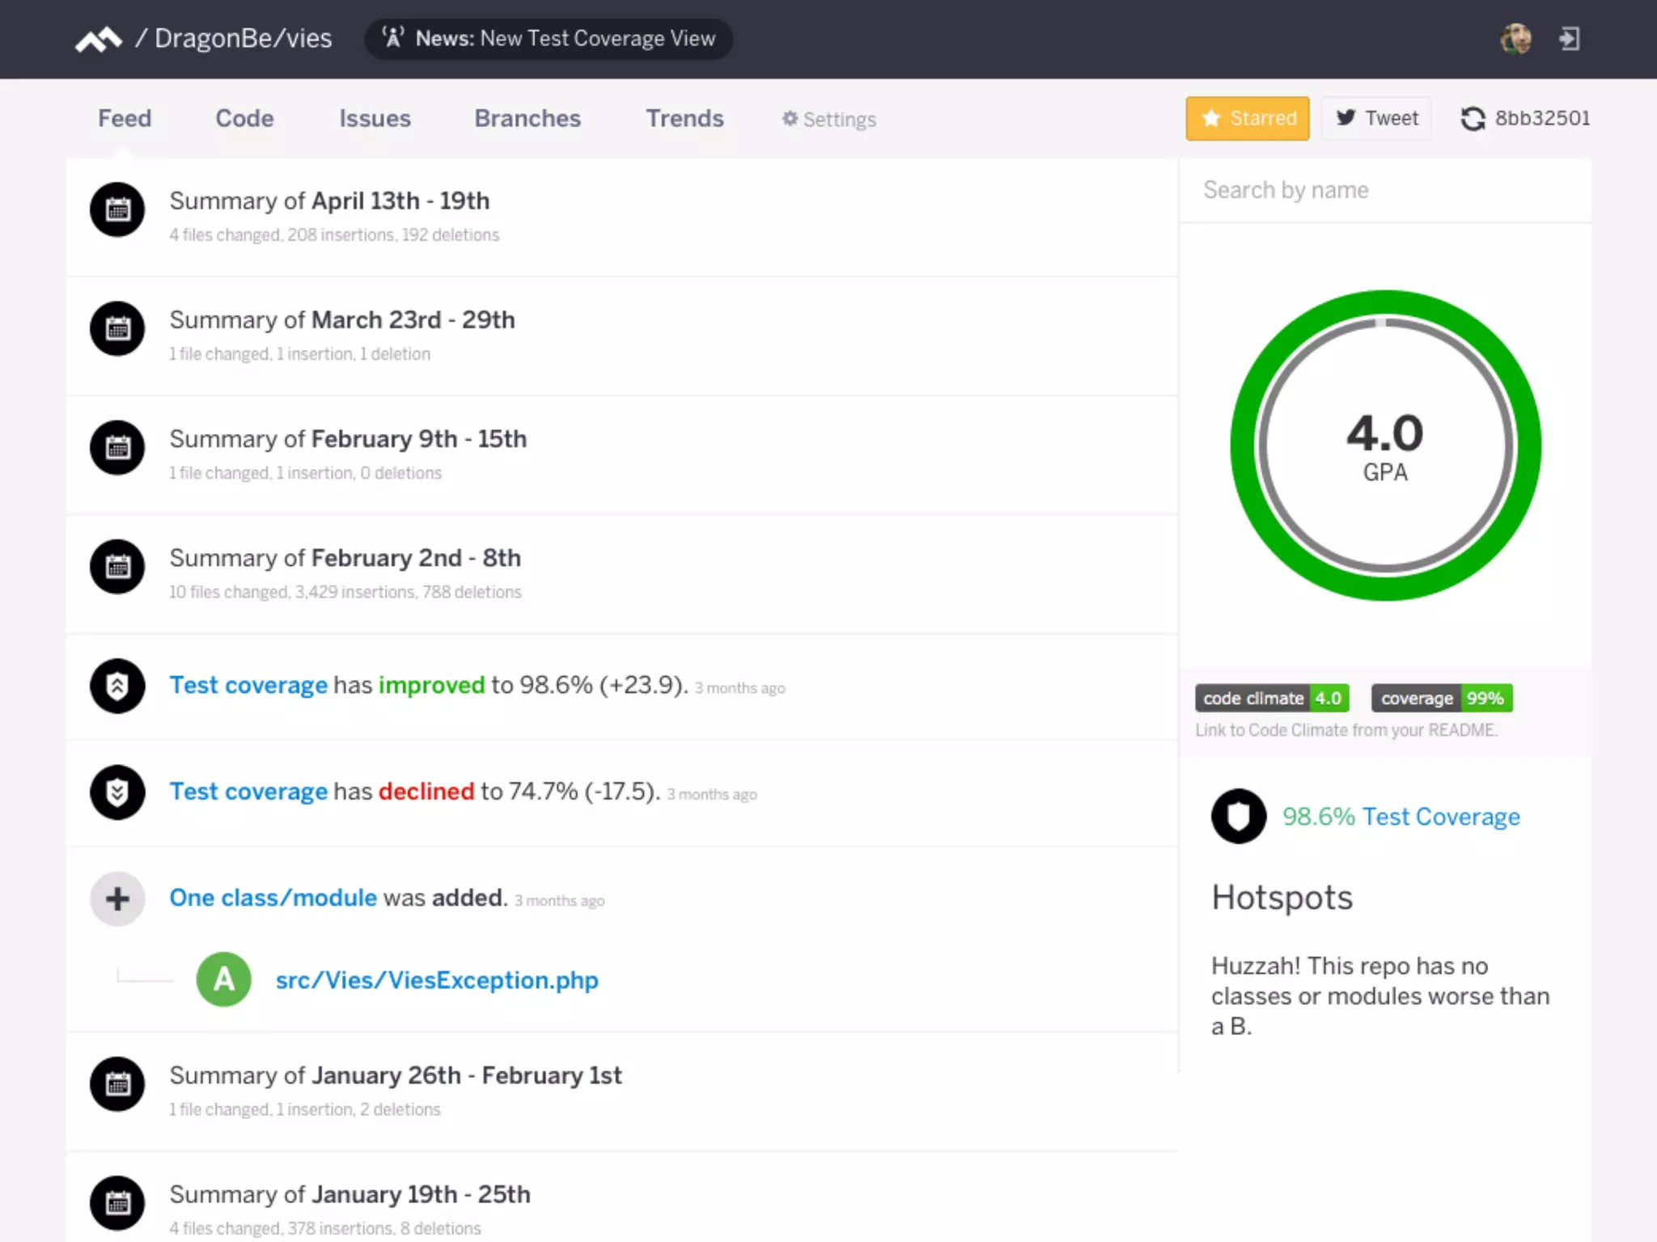Click the coverage 99% badge
Image resolution: width=1657 pixels, height=1242 pixels.
point(1442,698)
